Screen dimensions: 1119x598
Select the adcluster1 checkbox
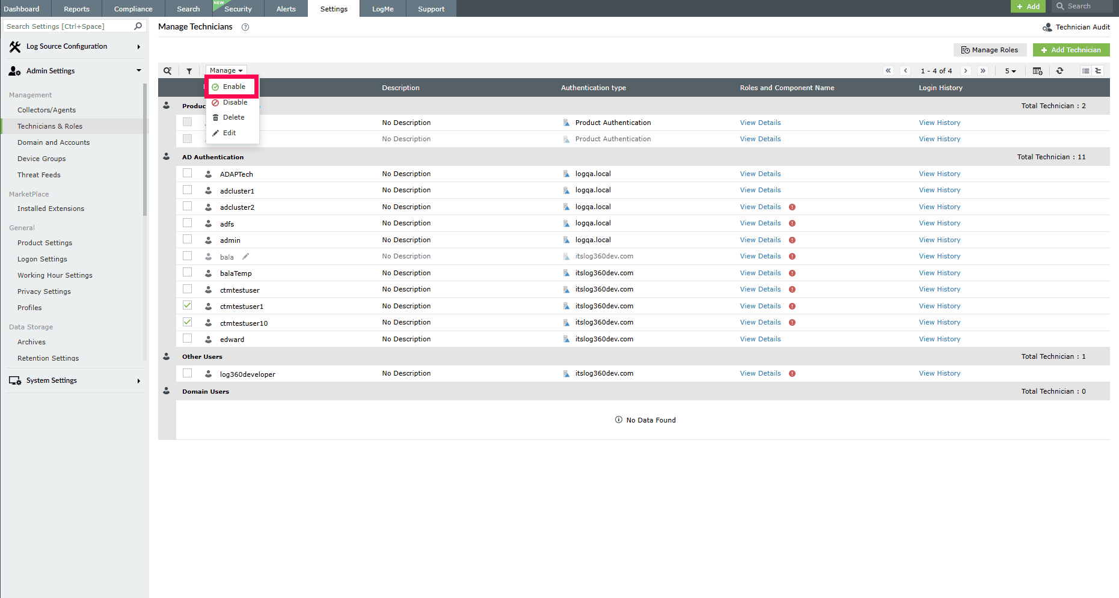coord(188,190)
